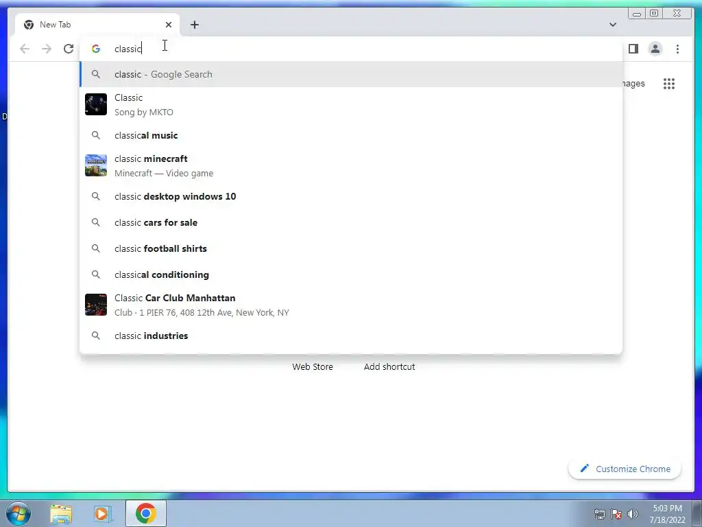This screenshot has height=527, width=702.
Task: Select the New Tab tab
Action: tap(97, 25)
